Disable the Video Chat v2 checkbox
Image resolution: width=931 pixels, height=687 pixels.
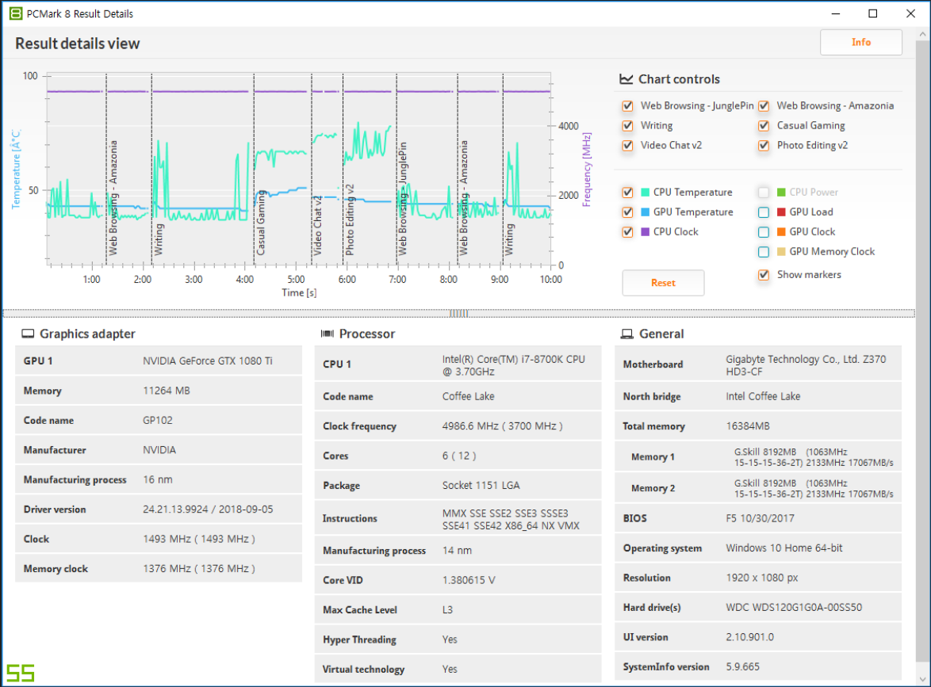[627, 145]
